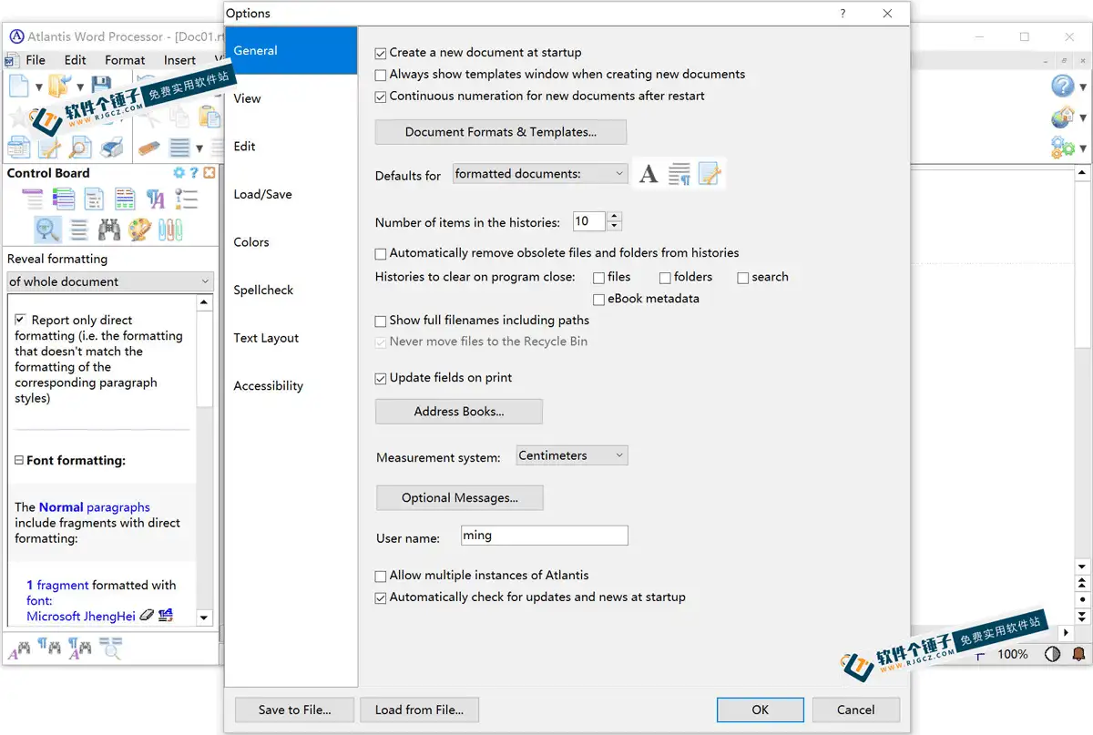Click the half-circle contrast icon in status bar
The height and width of the screenshot is (735, 1093).
[1052, 654]
